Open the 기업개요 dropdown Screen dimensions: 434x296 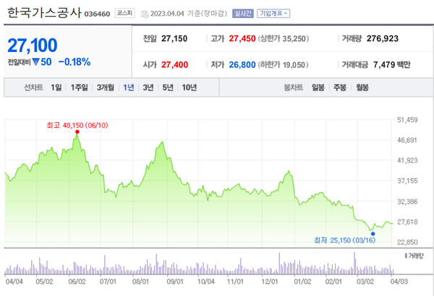tap(274, 13)
